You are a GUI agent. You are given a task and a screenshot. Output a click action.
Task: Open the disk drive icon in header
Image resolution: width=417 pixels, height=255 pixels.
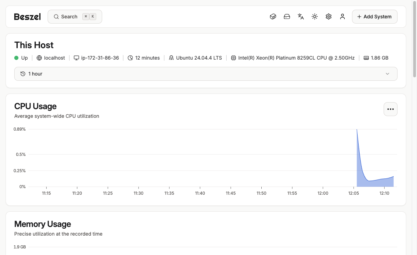pos(287,17)
